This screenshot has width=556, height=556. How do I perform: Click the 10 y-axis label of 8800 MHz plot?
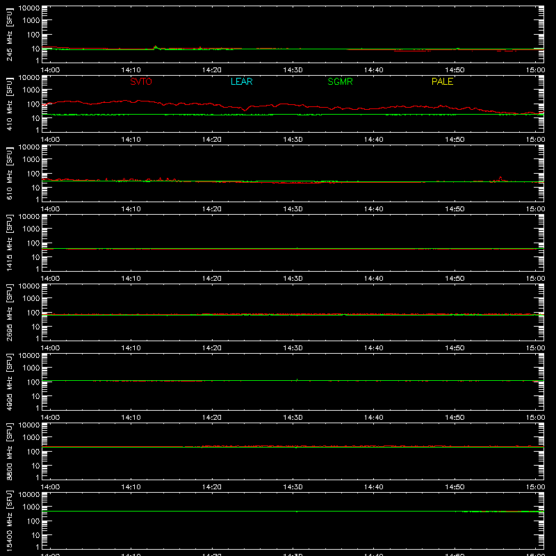35,466
